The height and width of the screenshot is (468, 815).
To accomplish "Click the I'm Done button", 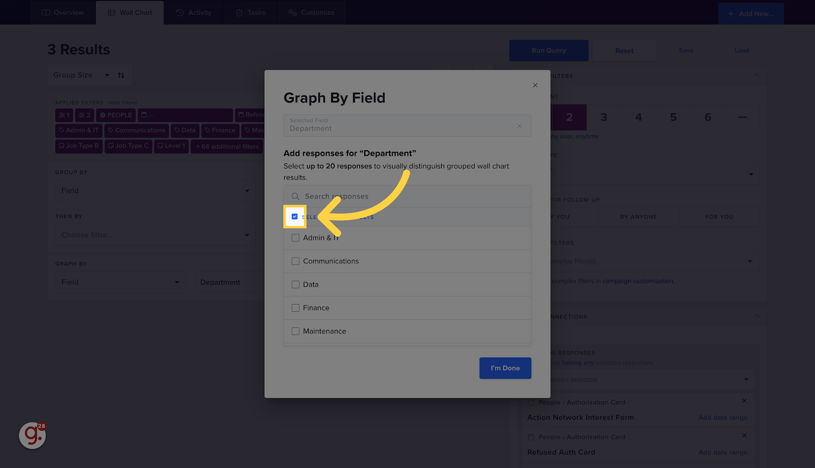I will coord(505,368).
